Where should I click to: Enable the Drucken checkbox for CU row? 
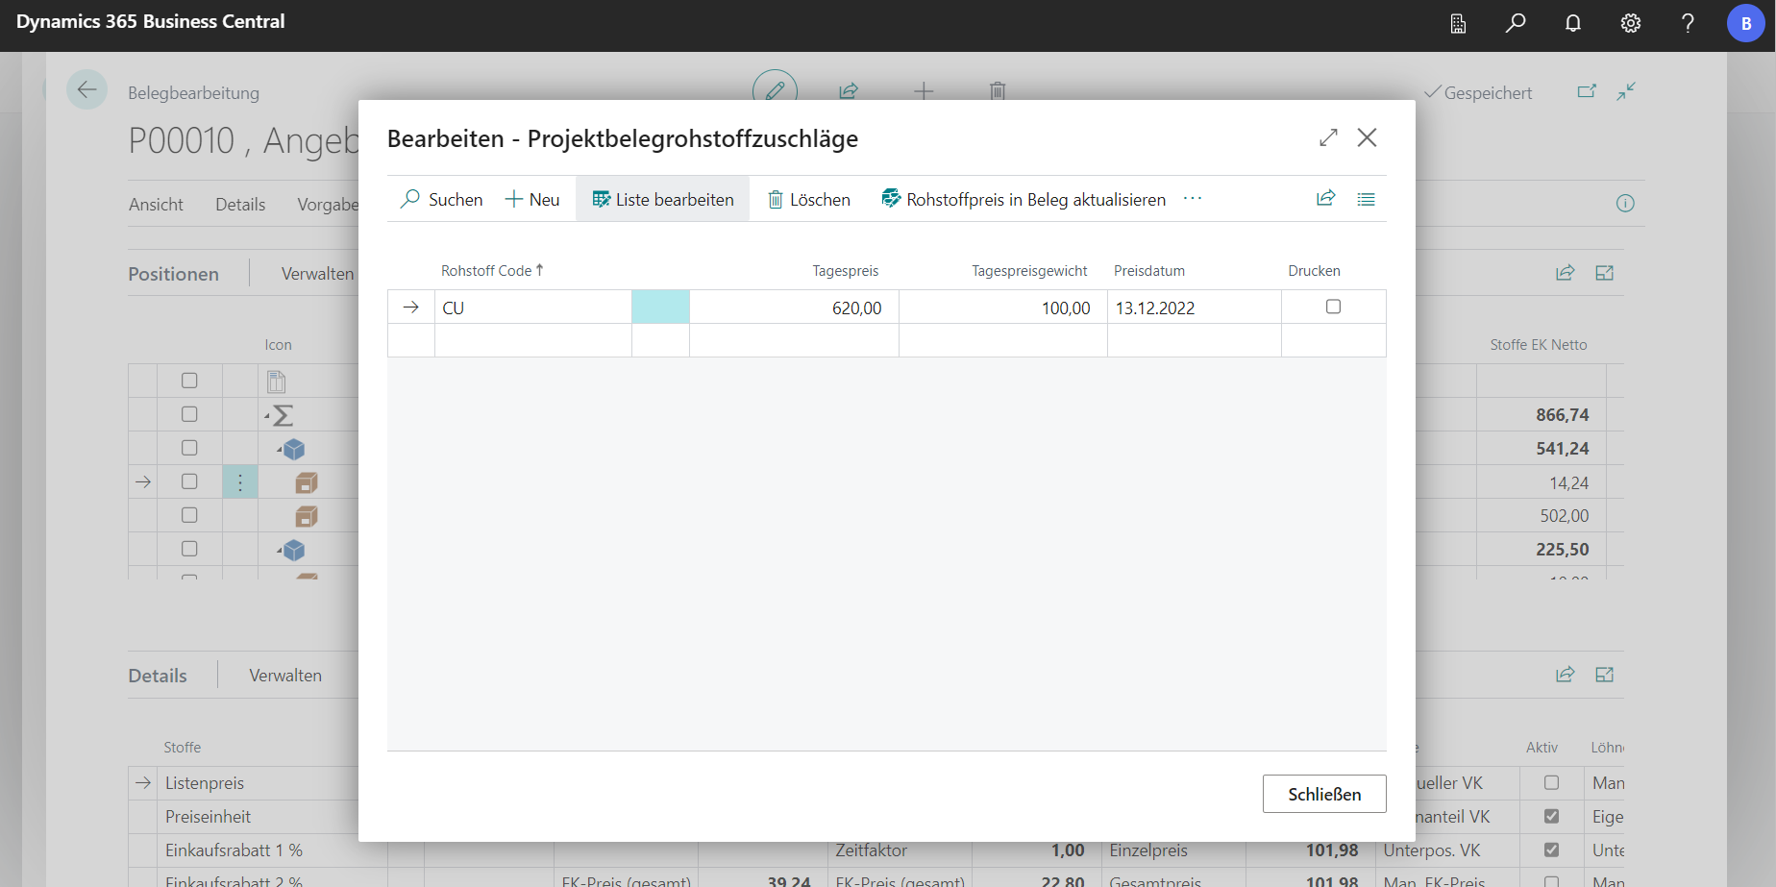(1333, 307)
